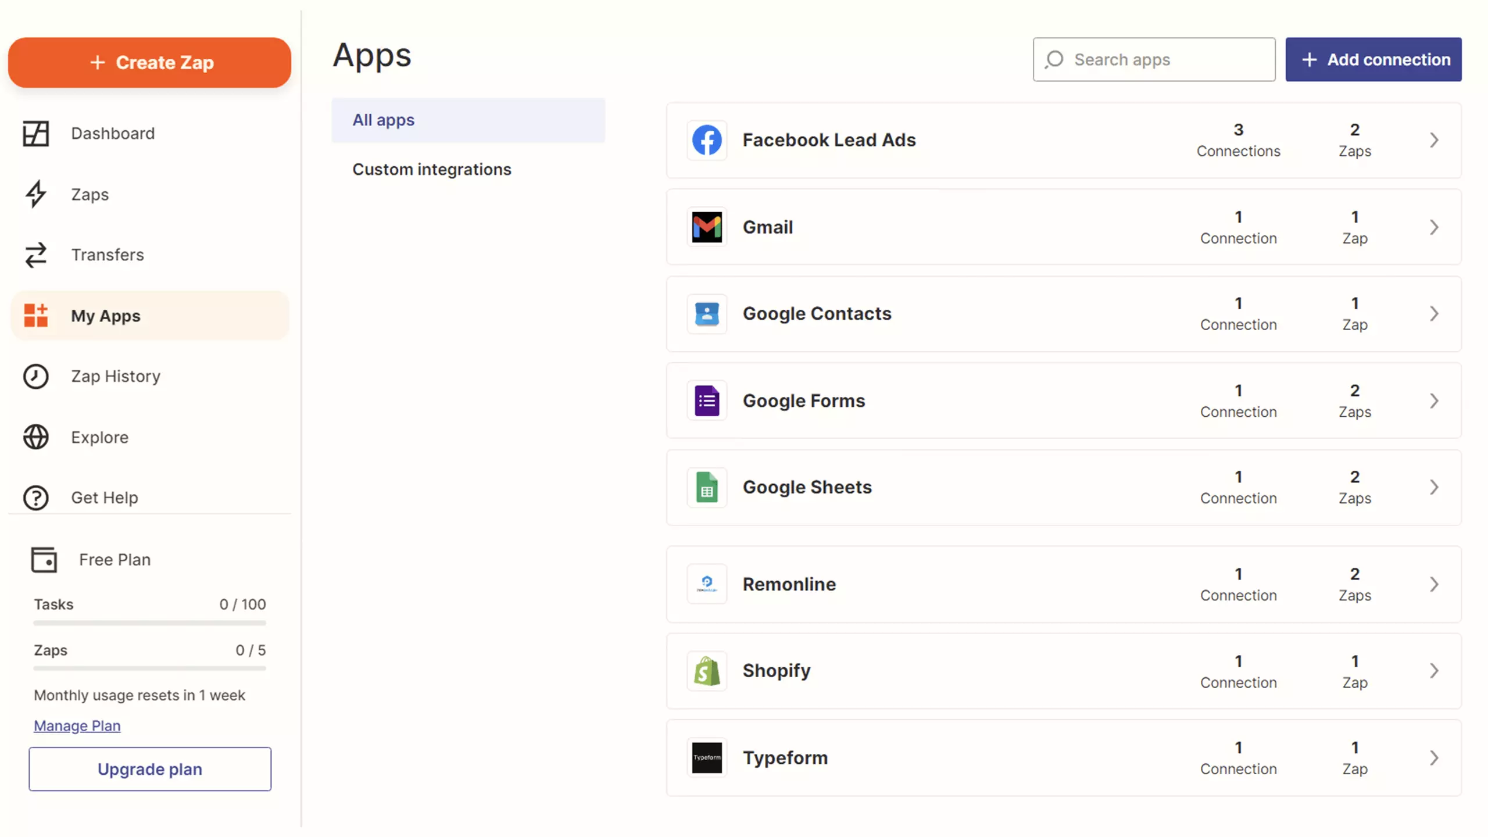Click the Google Forms app name
The image size is (1488, 837).
tap(804, 400)
